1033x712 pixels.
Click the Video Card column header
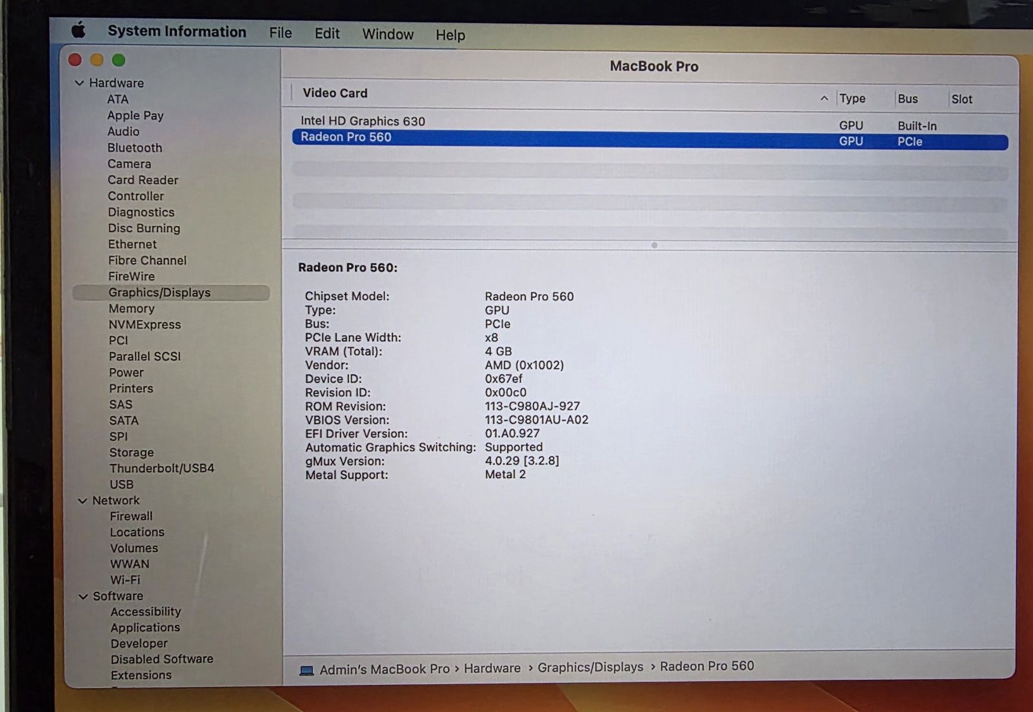tap(335, 93)
